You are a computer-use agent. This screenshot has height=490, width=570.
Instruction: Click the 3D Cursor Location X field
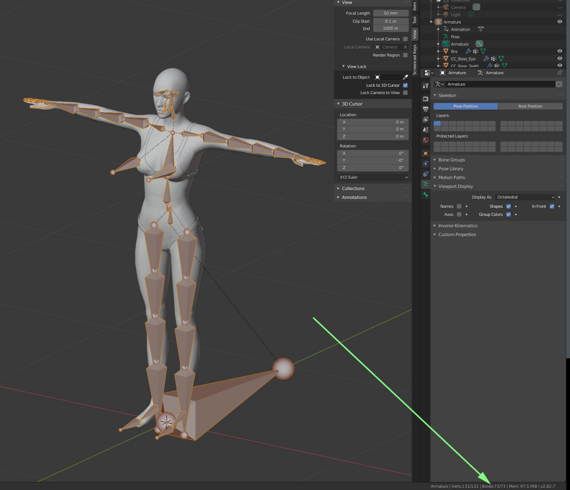coord(373,122)
